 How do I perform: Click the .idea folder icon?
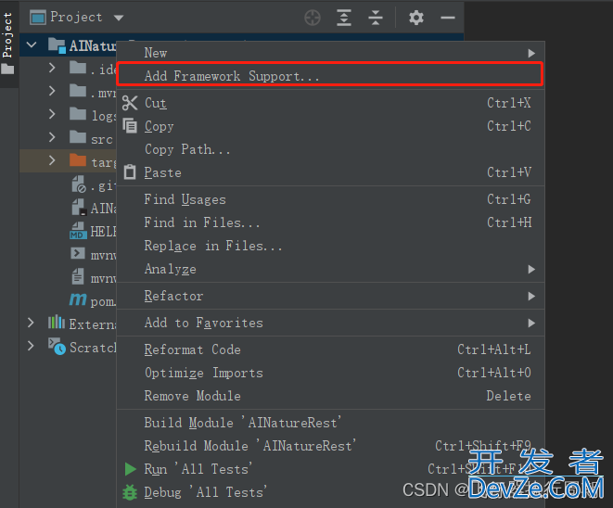coord(78,68)
